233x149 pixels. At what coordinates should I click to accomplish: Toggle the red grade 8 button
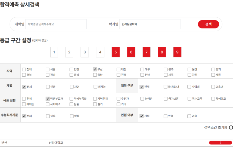coord(162,52)
